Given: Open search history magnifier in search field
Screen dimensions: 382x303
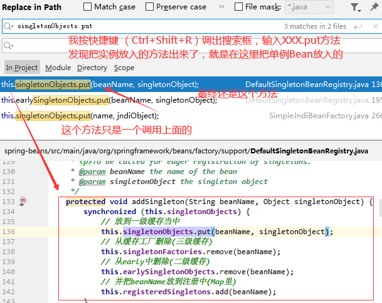Looking at the screenshot, I should [9, 26].
